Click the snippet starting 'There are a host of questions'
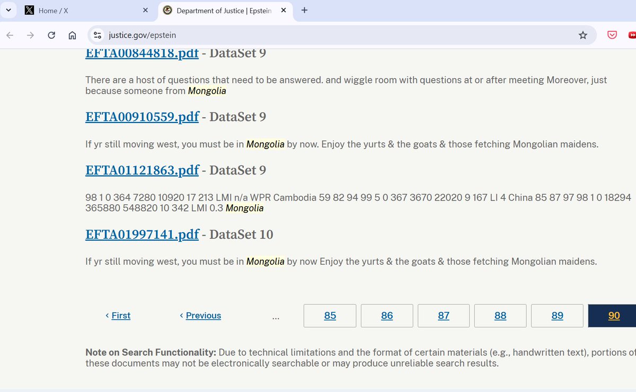Image resolution: width=636 pixels, height=392 pixels. pyautogui.click(x=346, y=85)
